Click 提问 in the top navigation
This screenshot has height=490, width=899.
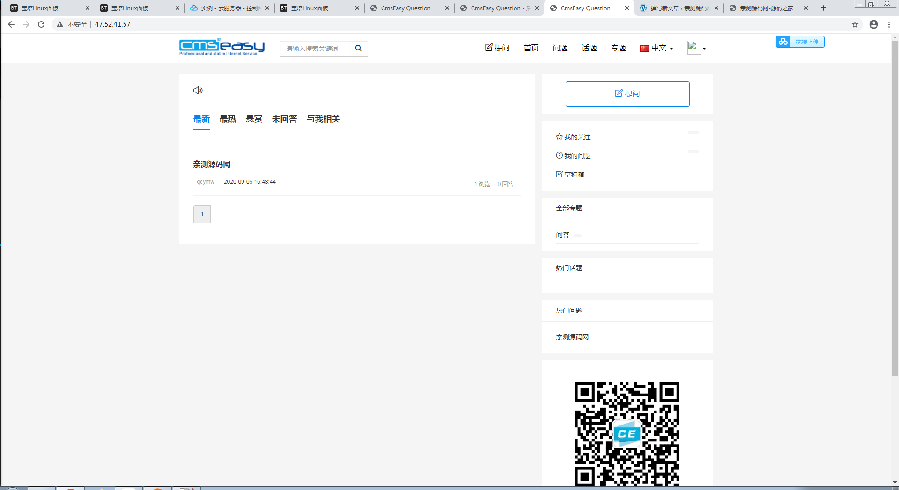click(497, 48)
